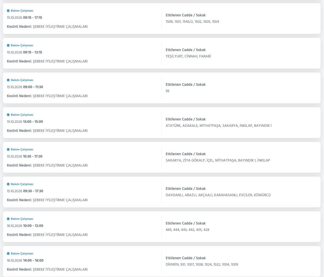Select YEŞİLYURT, CİNNAH, FARABİ street text
The image size is (324, 277).
pyautogui.click(x=188, y=56)
